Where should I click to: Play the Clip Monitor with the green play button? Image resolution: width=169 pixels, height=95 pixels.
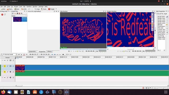pos(77,51)
